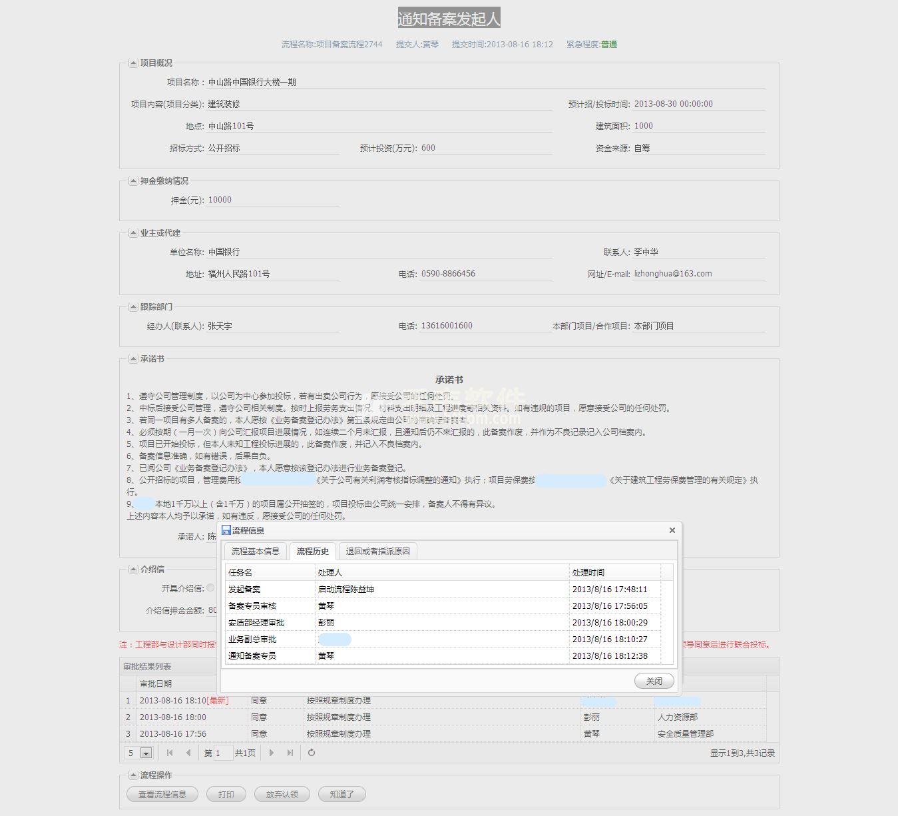Click the 打印 button
Screen dimensions: 898x816
click(x=226, y=794)
